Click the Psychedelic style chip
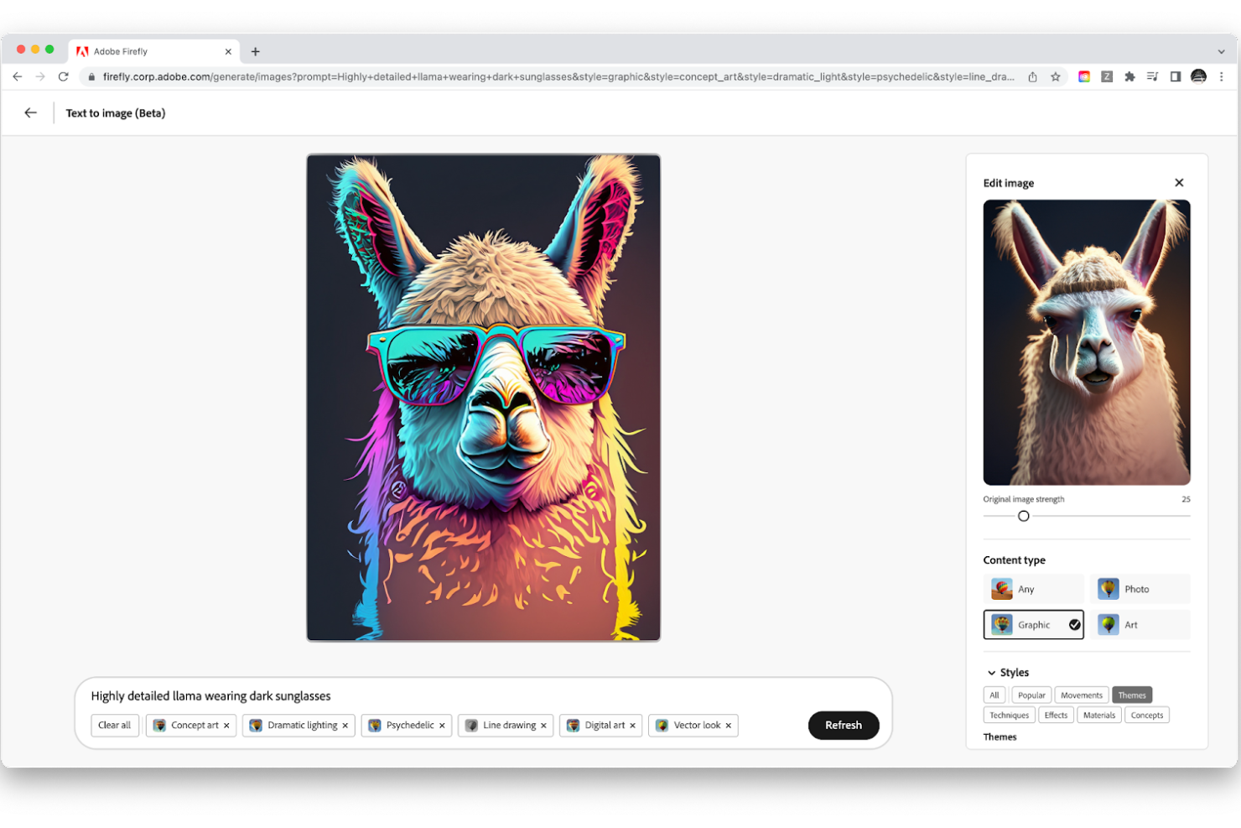 click(x=407, y=726)
